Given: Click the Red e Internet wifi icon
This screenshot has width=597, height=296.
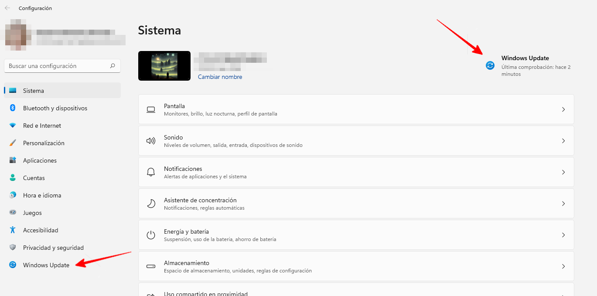Looking at the screenshot, I should [x=13, y=126].
